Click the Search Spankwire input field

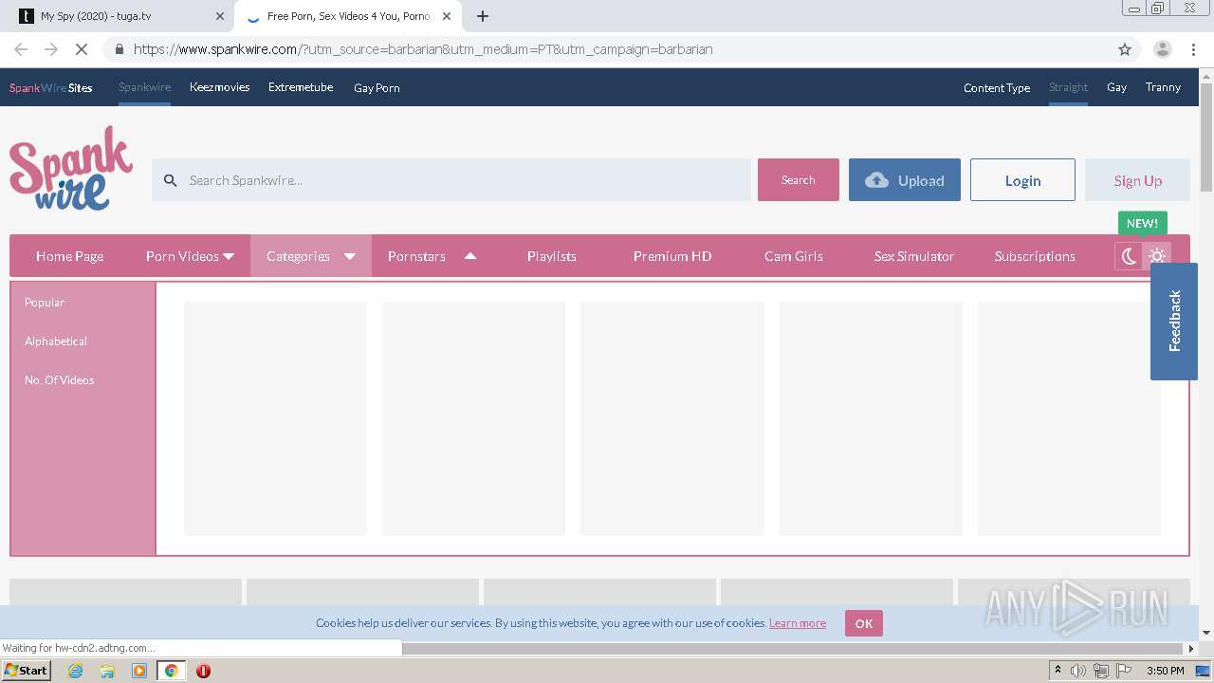[451, 180]
